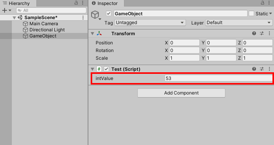Click the Add Component button

[181, 93]
